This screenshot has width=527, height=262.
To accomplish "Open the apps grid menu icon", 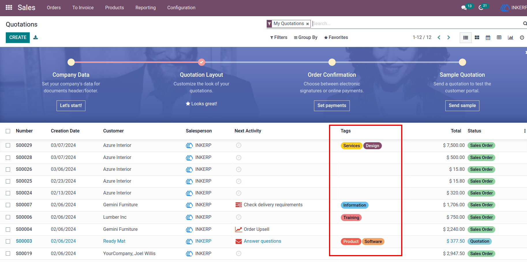I will pos(9,8).
